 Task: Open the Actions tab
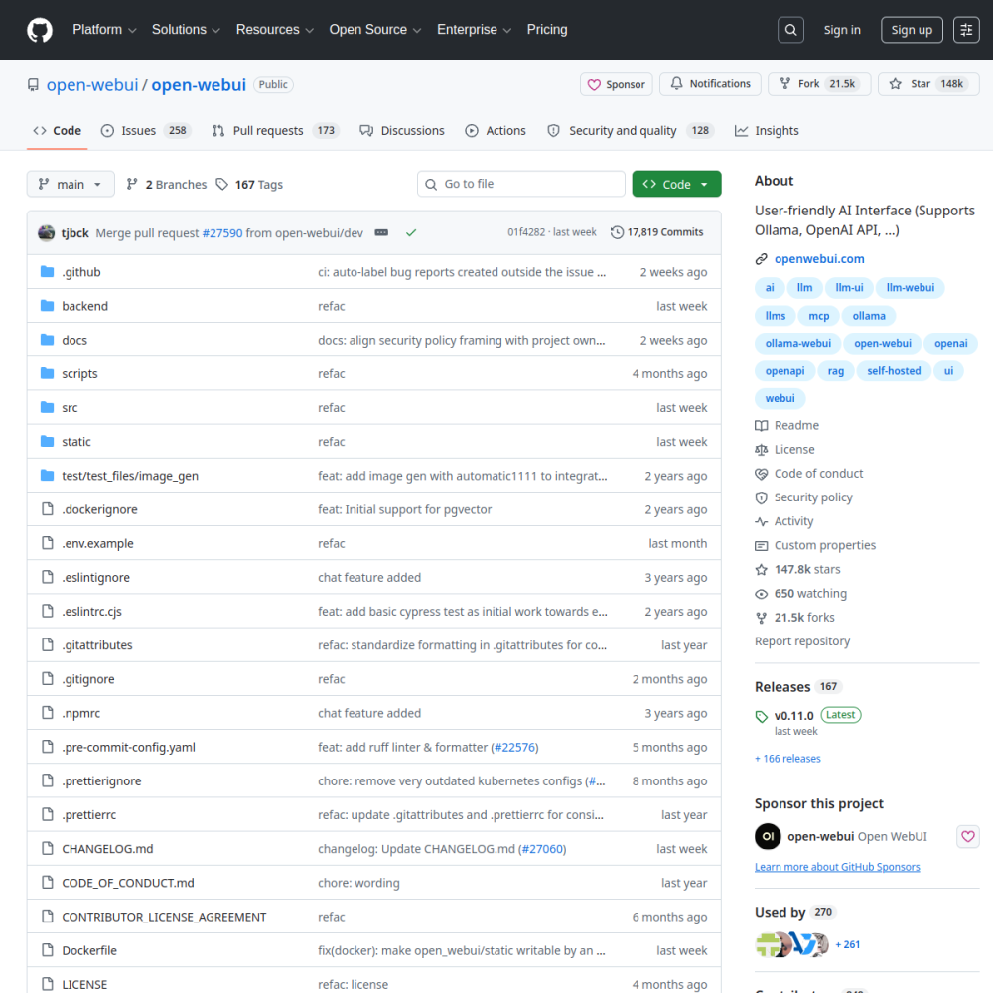point(496,130)
